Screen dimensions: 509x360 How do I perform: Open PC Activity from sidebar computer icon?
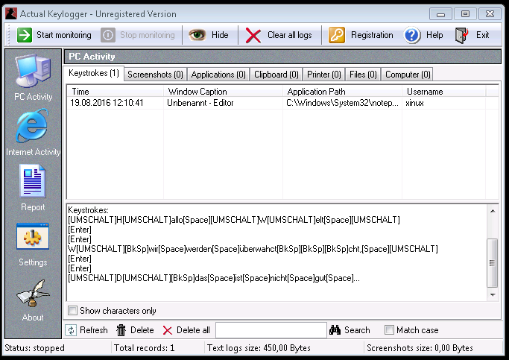tap(33, 72)
